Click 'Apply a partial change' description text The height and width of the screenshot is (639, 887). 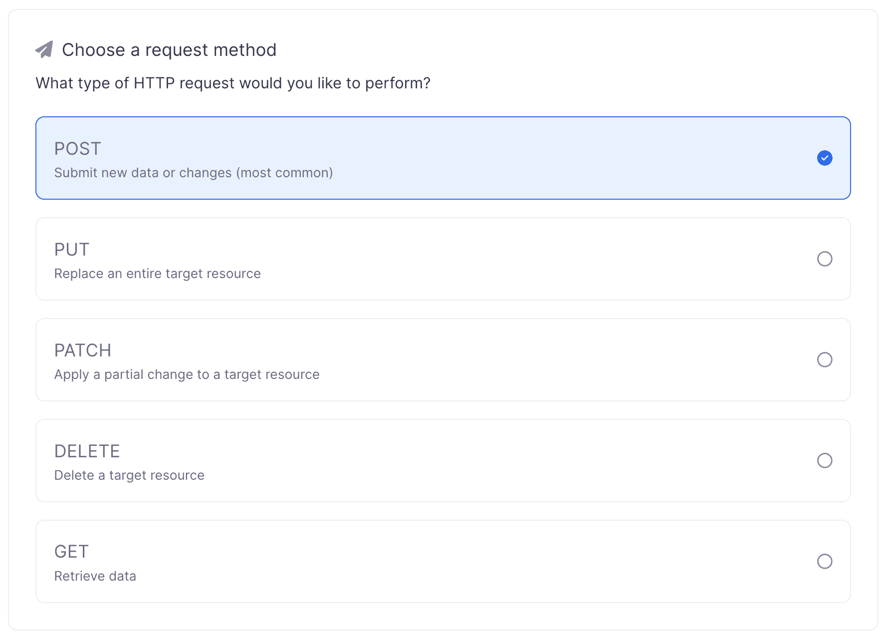[x=187, y=374]
